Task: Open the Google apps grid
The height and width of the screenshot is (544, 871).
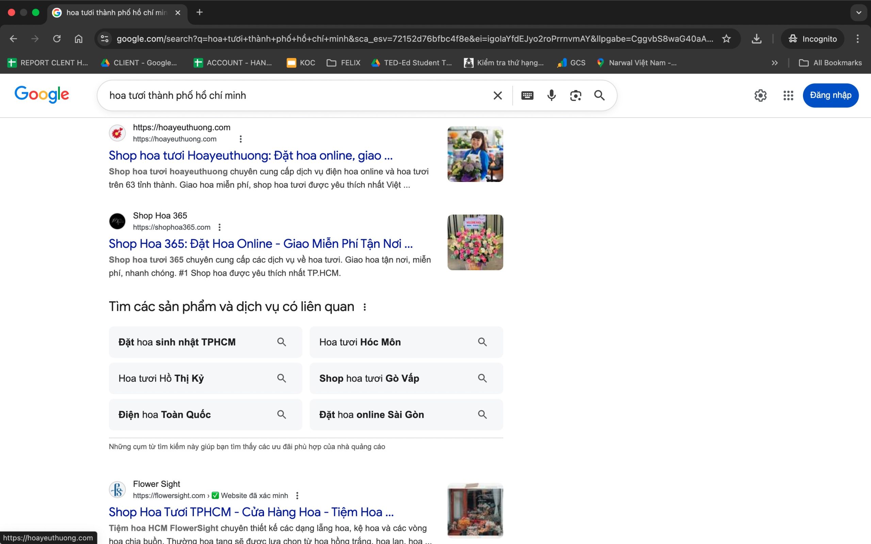Action: pos(788,95)
